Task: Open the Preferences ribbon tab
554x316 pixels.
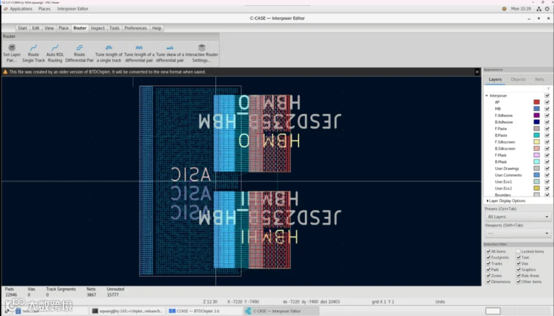Action: (135, 28)
